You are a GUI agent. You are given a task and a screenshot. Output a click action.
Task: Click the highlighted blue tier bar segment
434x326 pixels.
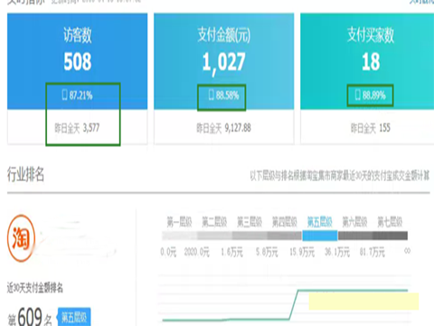[x=320, y=235]
